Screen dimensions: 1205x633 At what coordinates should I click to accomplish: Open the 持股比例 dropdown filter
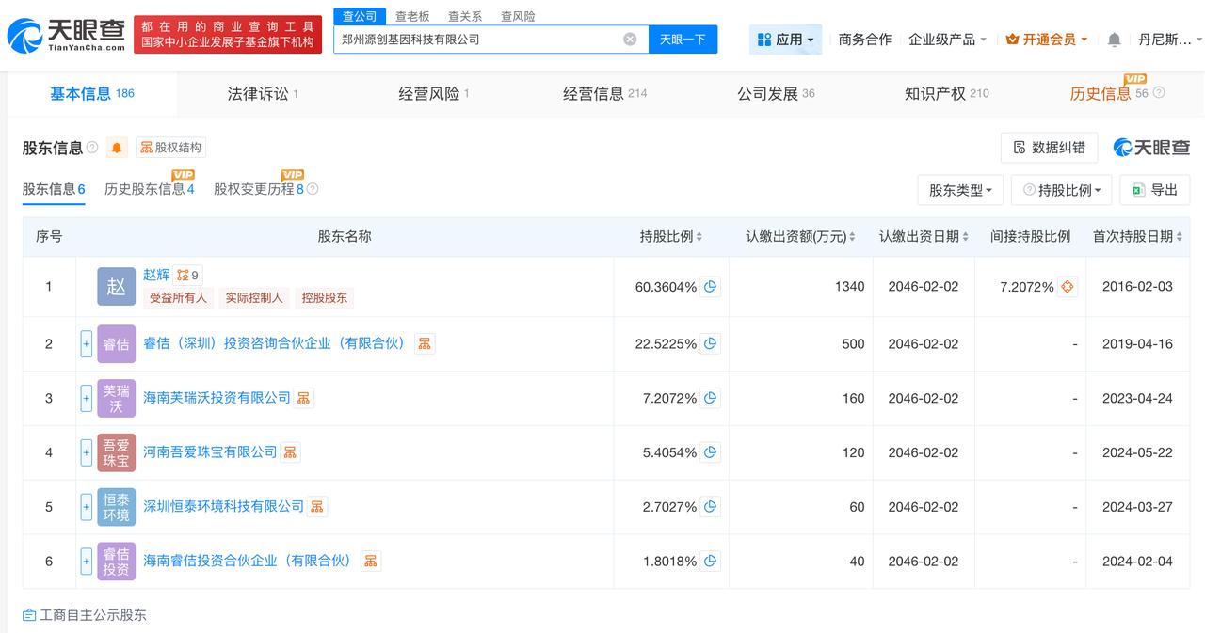1062,190
